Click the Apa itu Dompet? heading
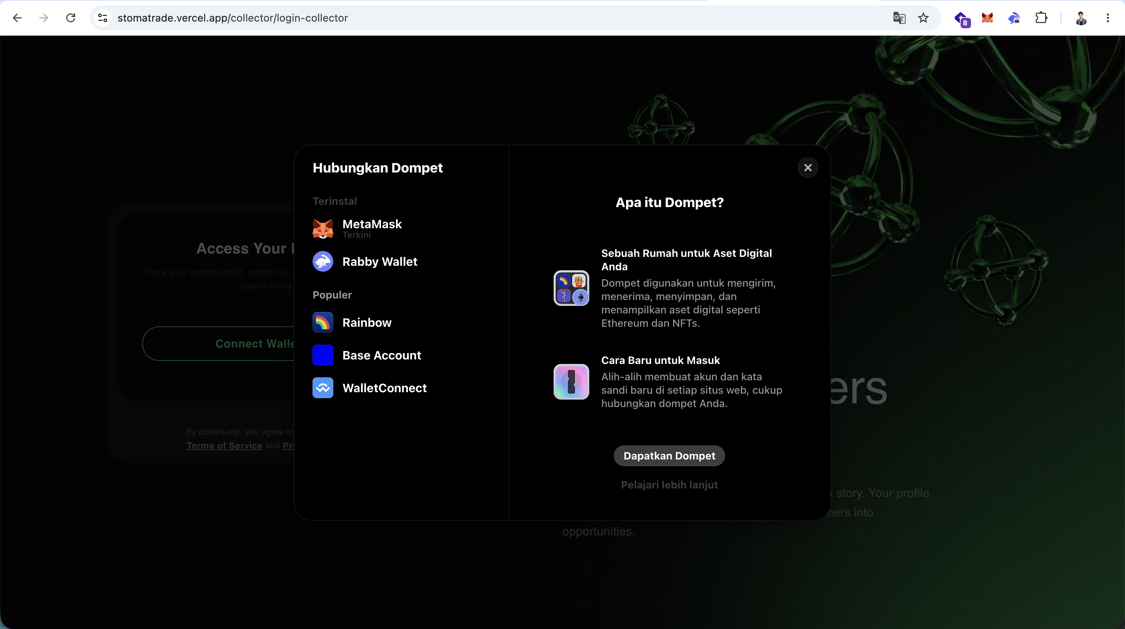1125x629 pixels. tap(669, 203)
